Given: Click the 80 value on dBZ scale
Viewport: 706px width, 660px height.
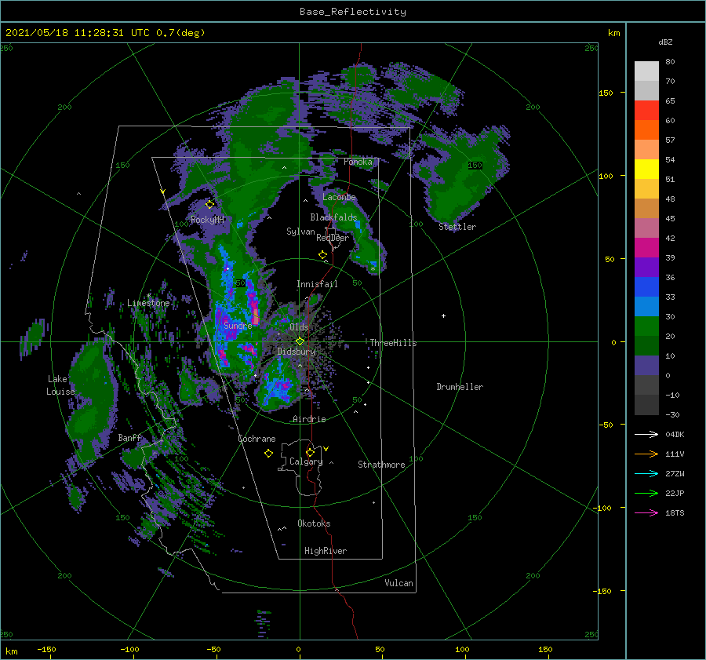Looking at the screenshot, I should (x=670, y=62).
